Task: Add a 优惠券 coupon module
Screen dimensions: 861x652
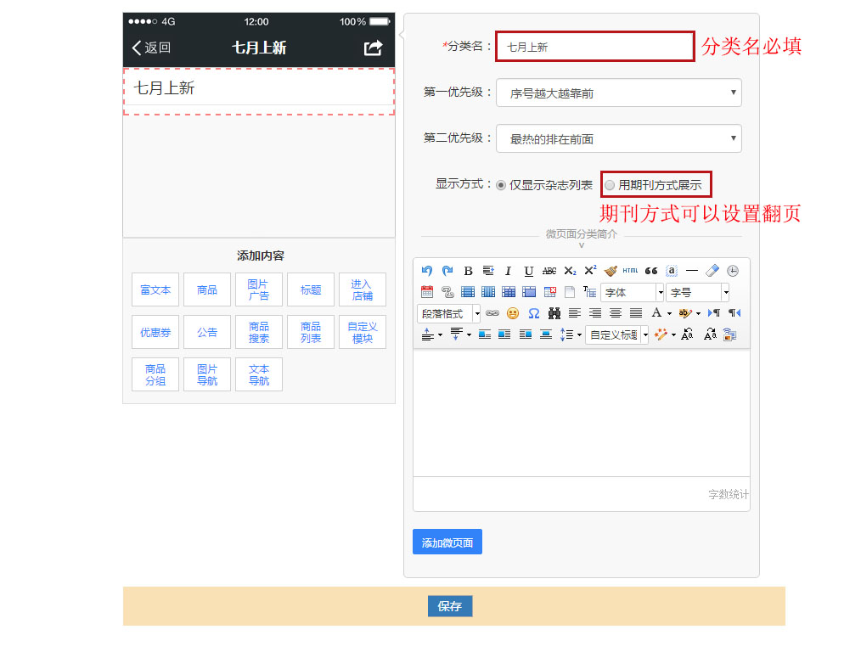Action: [155, 332]
